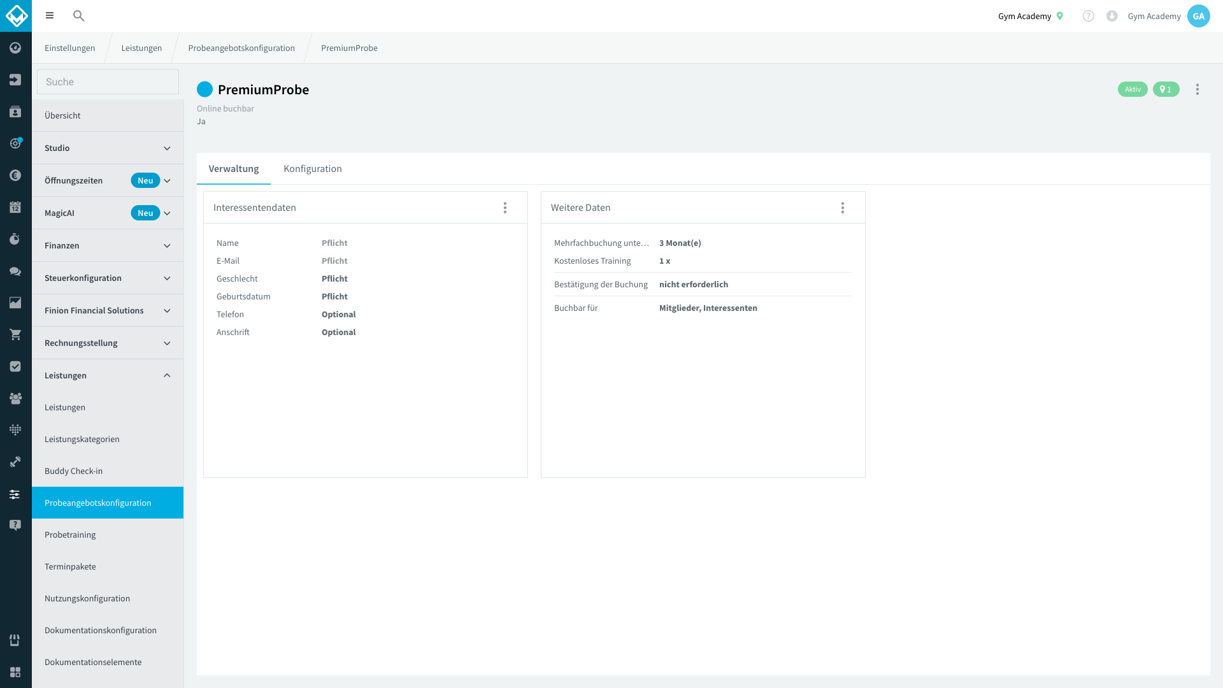Select the Verwaltung tab
Screen dimensions: 1223x688
point(234,169)
